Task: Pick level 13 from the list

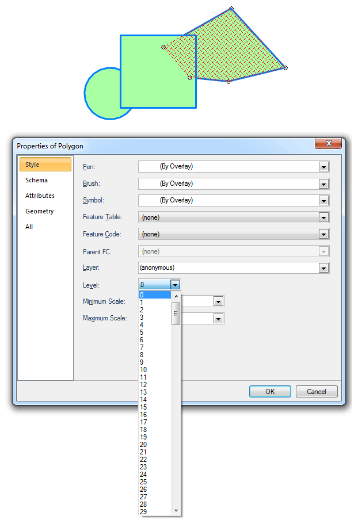Action: 155,392
